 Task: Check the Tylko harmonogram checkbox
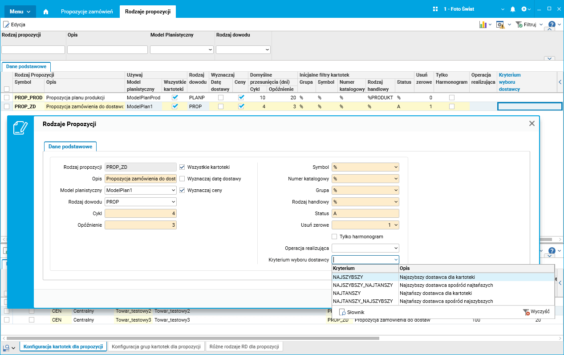coord(334,237)
